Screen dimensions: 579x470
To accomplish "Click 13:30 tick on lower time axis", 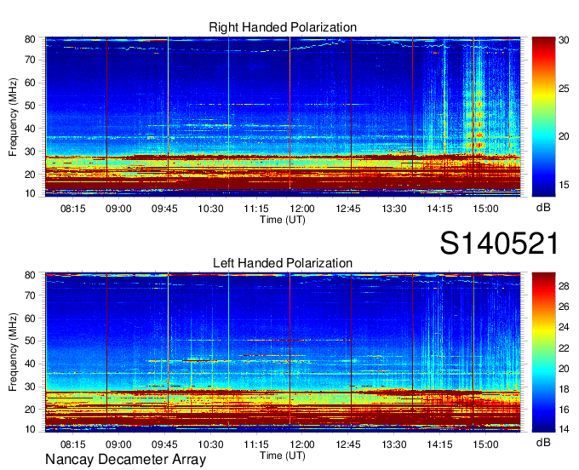I will point(394,444).
